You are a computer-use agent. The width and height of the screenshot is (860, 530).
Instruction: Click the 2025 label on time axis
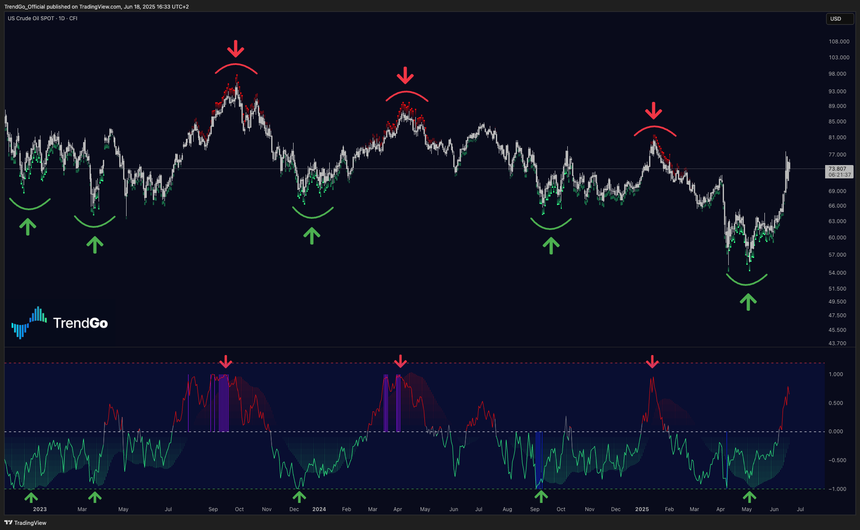pyautogui.click(x=642, y=509)
